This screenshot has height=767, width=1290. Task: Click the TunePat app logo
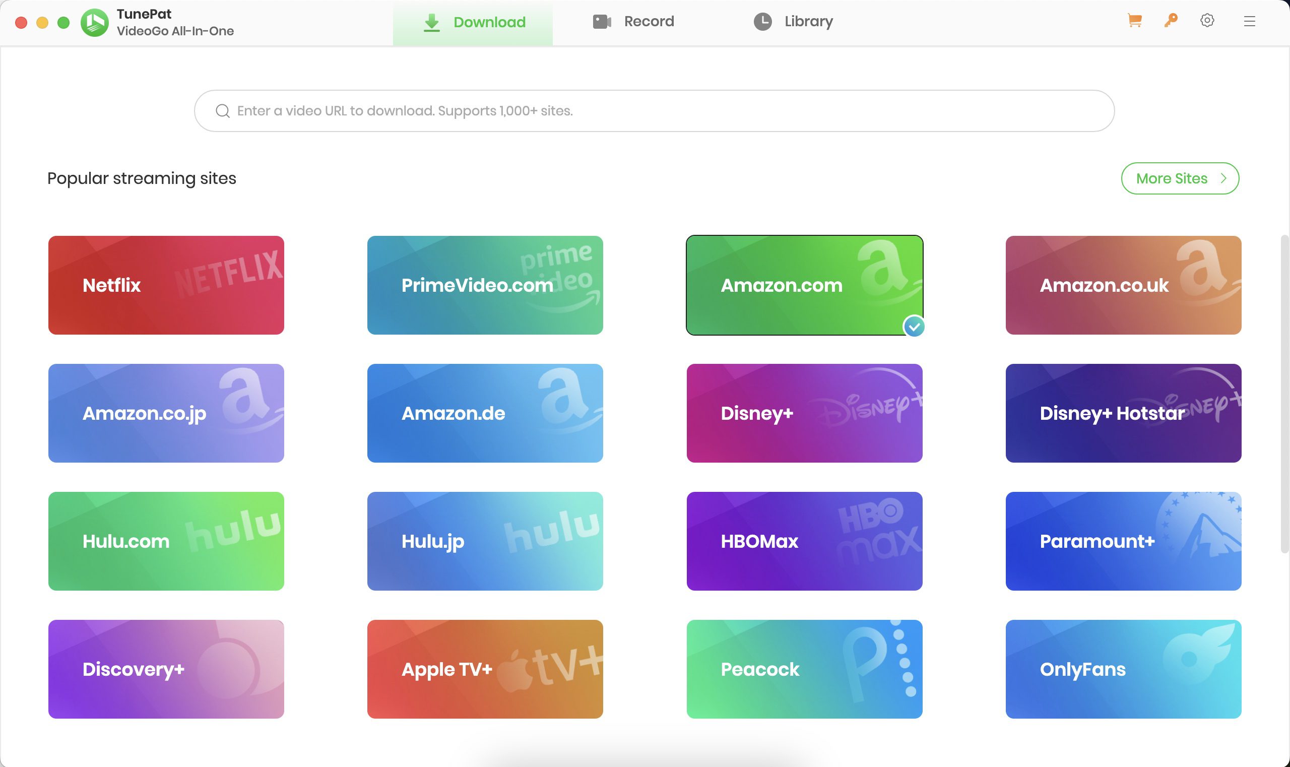click(x=95, y=23)
